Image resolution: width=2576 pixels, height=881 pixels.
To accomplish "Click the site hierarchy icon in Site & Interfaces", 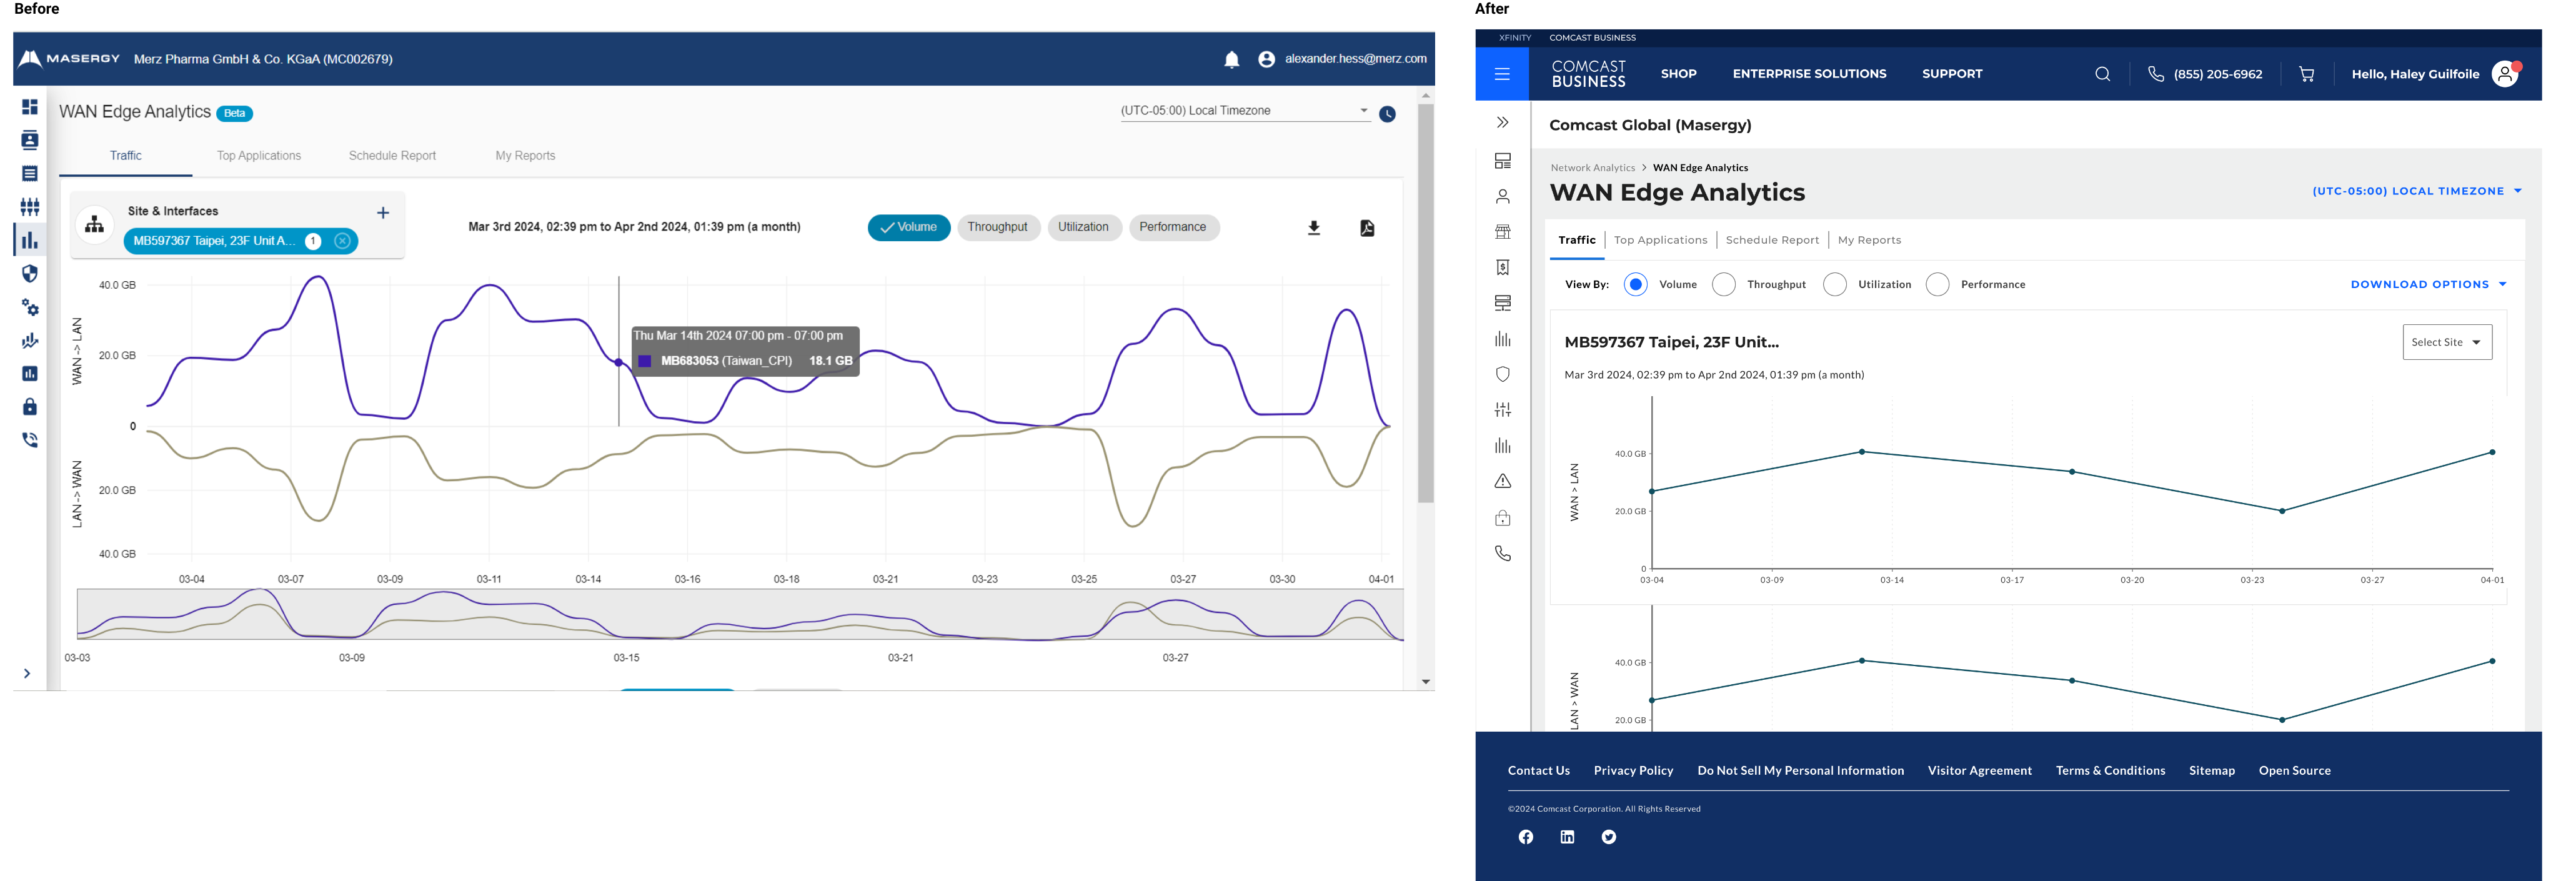I will 95,225.
